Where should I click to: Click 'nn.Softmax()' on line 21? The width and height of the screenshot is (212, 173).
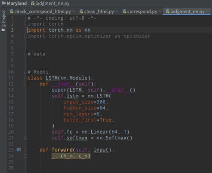click(114, 138)
